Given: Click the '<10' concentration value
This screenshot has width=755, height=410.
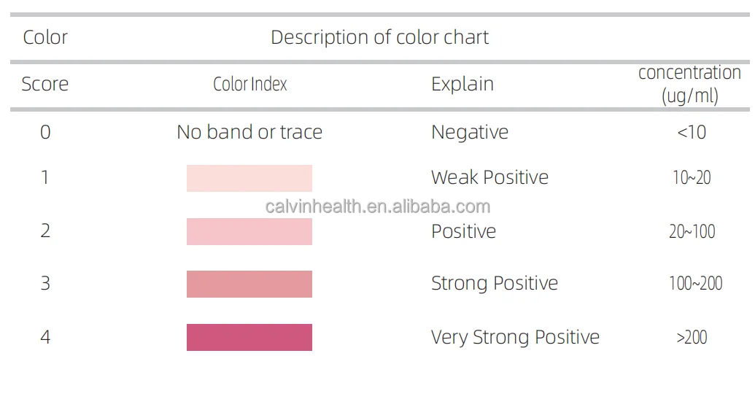Looking at the screenshot, I should click(x=691, y=132).
